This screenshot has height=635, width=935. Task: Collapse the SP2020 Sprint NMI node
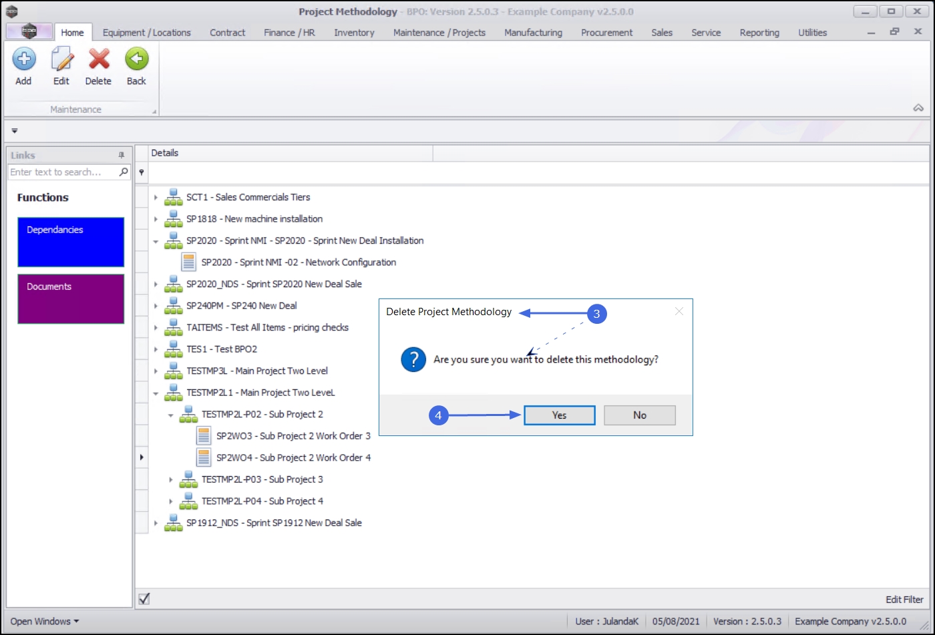[156, 241]
